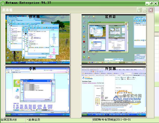The width and height of the screenshot is (159, 123).
Task: Open the 技术部 remote screen thumbnail
Action: point(38,39)
